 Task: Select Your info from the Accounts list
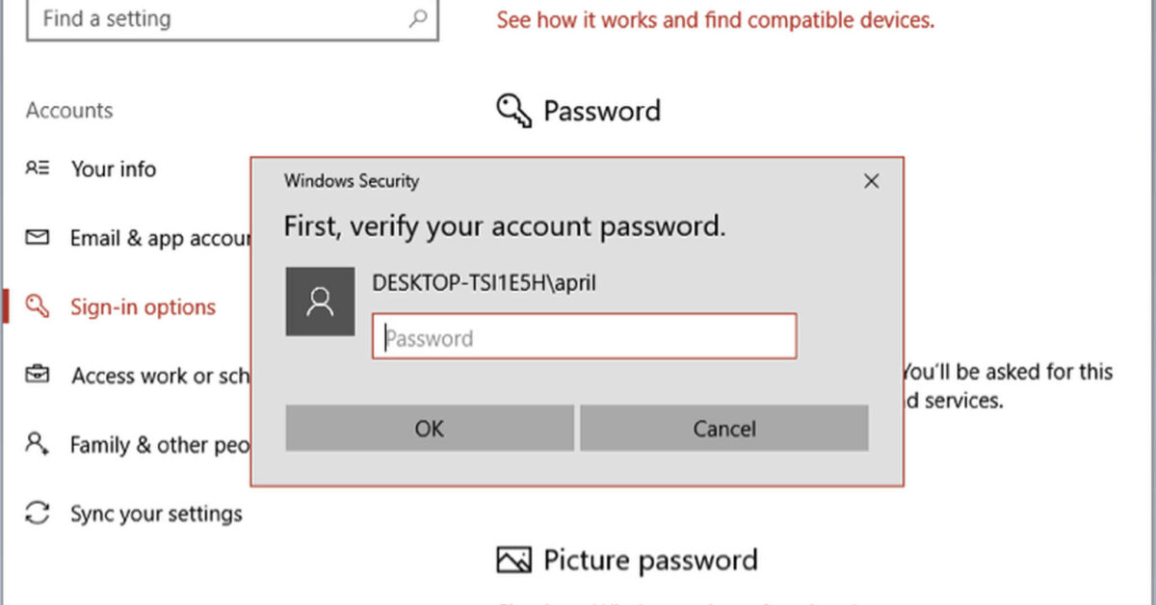coord(113,169)
